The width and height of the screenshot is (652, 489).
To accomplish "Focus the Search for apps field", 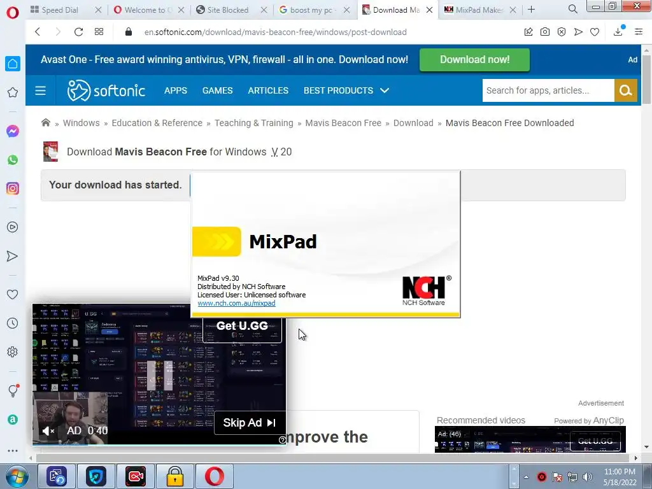I will (x=548, y=90).
